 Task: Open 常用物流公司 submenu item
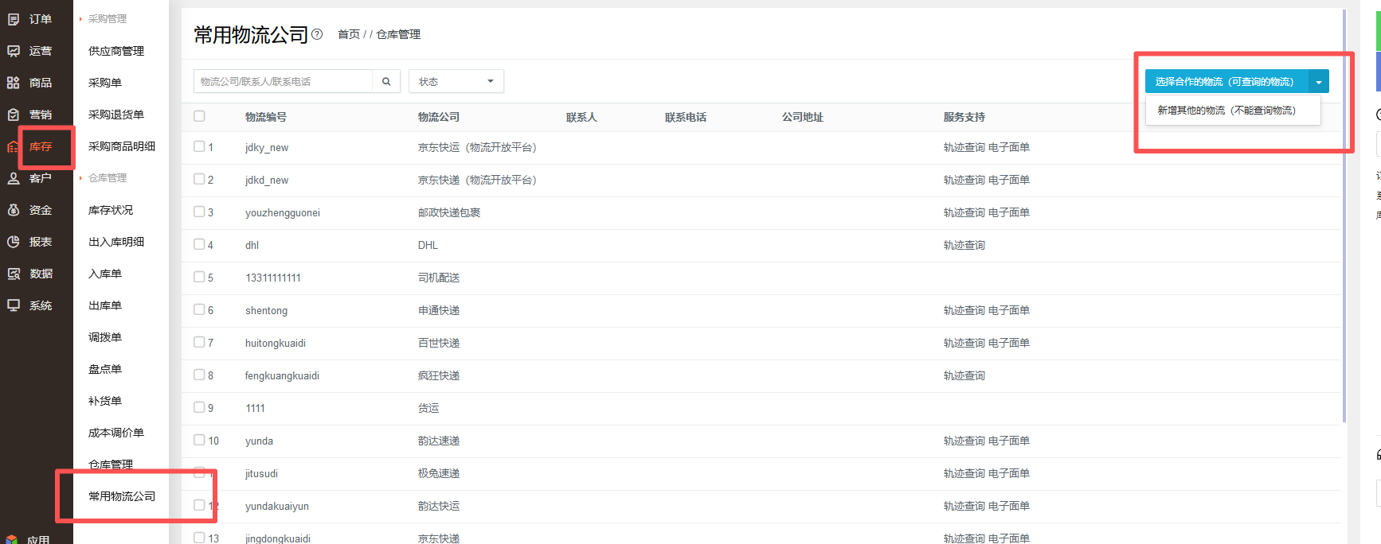point(122,496)
